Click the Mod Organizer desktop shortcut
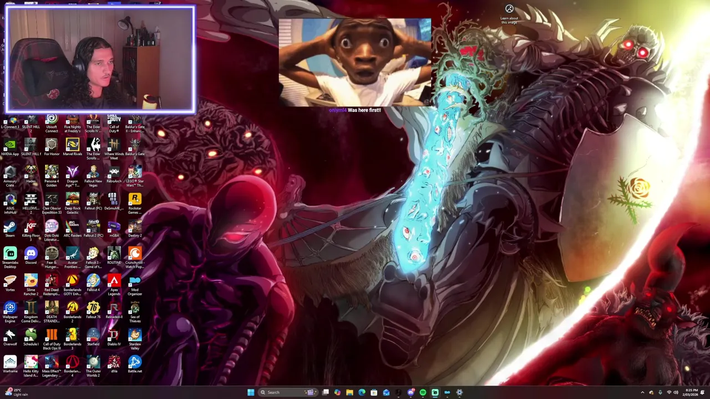 click(135, 286)
